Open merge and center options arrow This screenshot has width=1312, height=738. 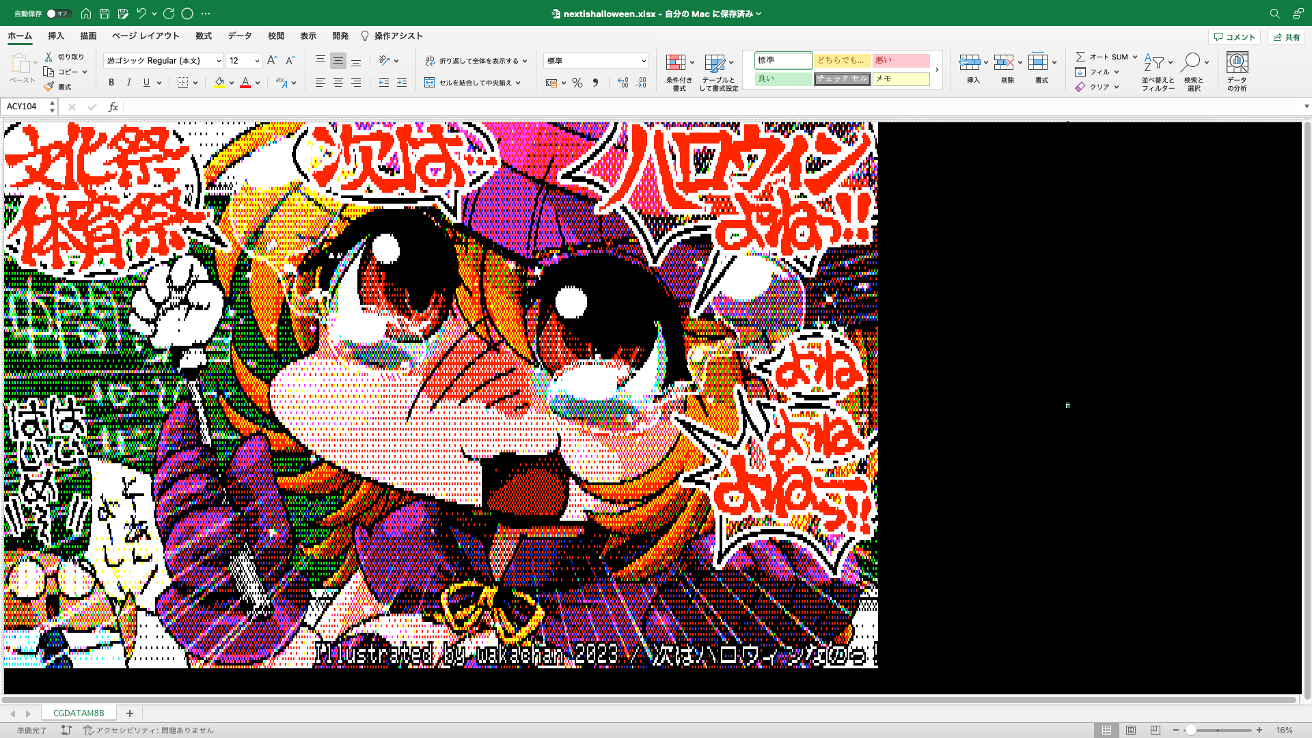(518, 83)
